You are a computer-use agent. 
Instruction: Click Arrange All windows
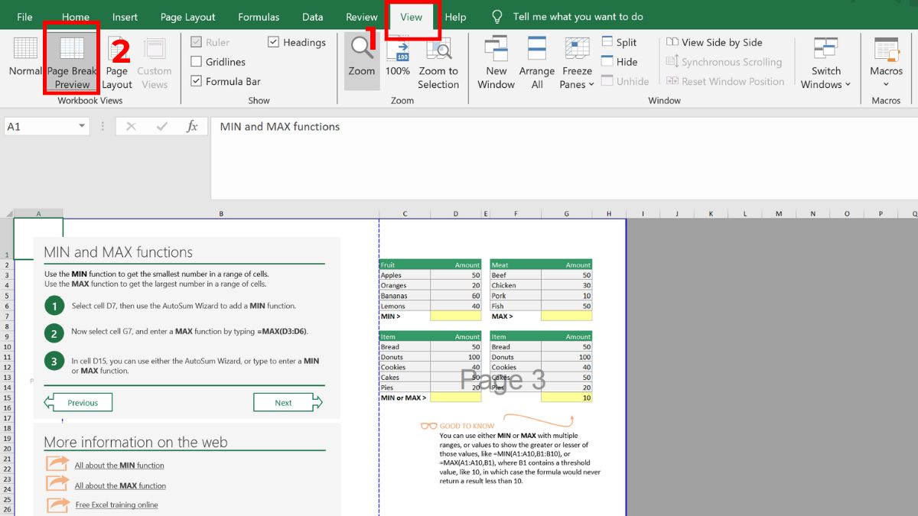click(x=537, y=63)
